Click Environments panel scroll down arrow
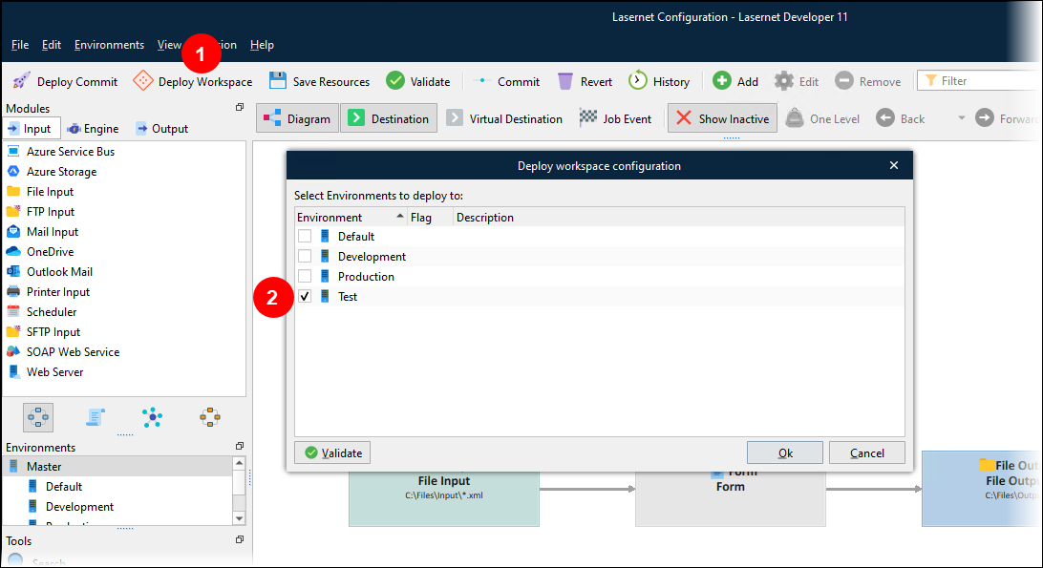The width and height of the screenshot is (1043, 568). coord(240,518)
